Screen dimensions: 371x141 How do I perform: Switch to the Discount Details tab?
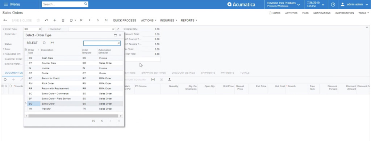click(183, 73)
